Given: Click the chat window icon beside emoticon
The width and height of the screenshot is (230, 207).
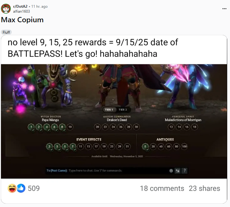Looking at the screenshot, I should (x=177, y=171).
